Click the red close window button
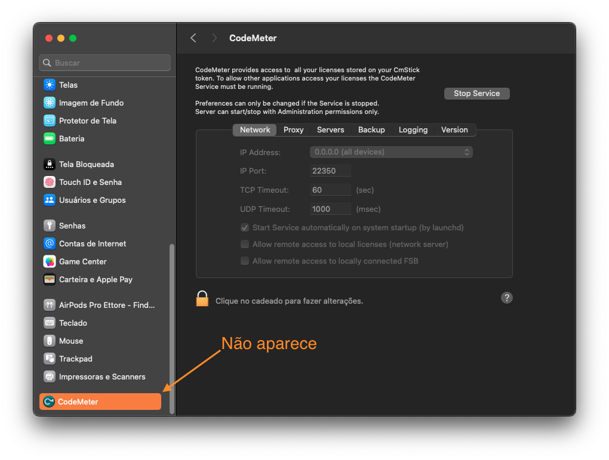The height and width of the screenshot is (460, 609). (49, 38)
